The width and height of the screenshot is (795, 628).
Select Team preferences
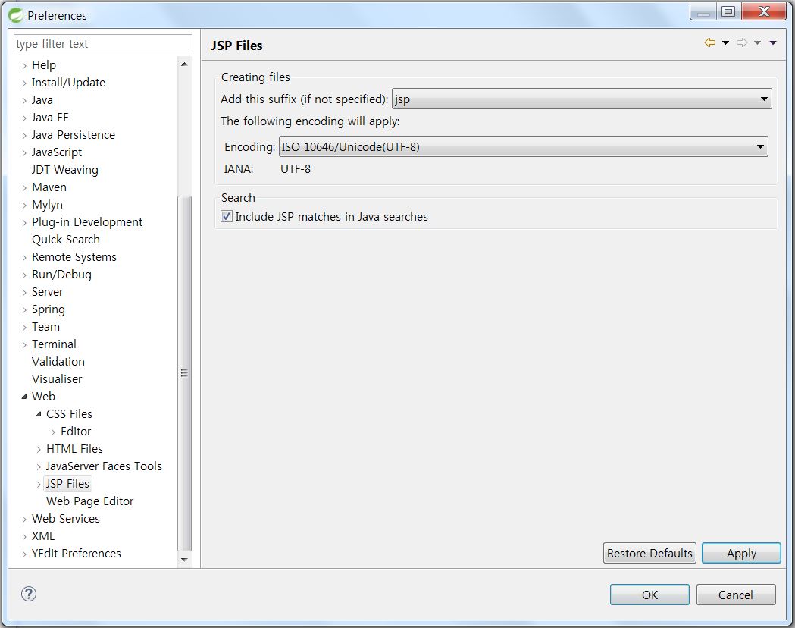pyautogui.click(x=45, y=327)
